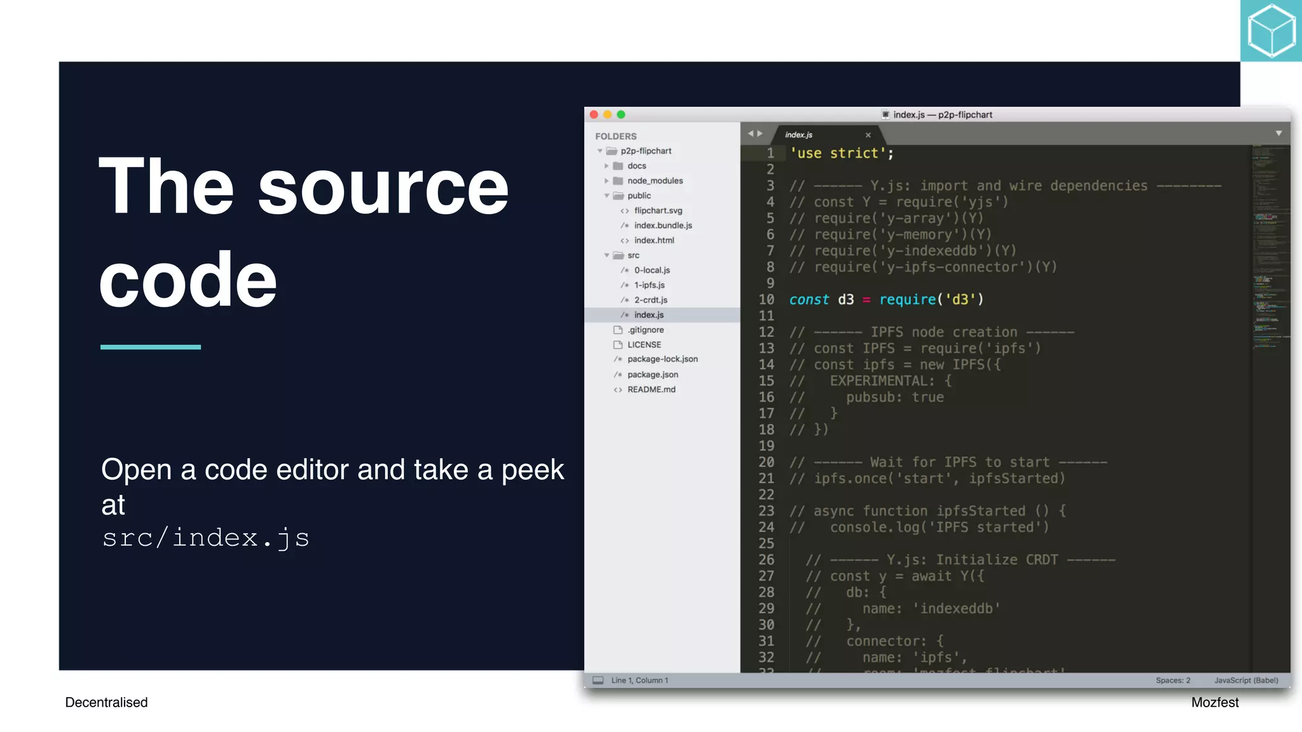Image resolution: width=1302 pixels, height=732 pixels.
Task: Open LICENSE file in the sidebar
Action: pos(644,344)
